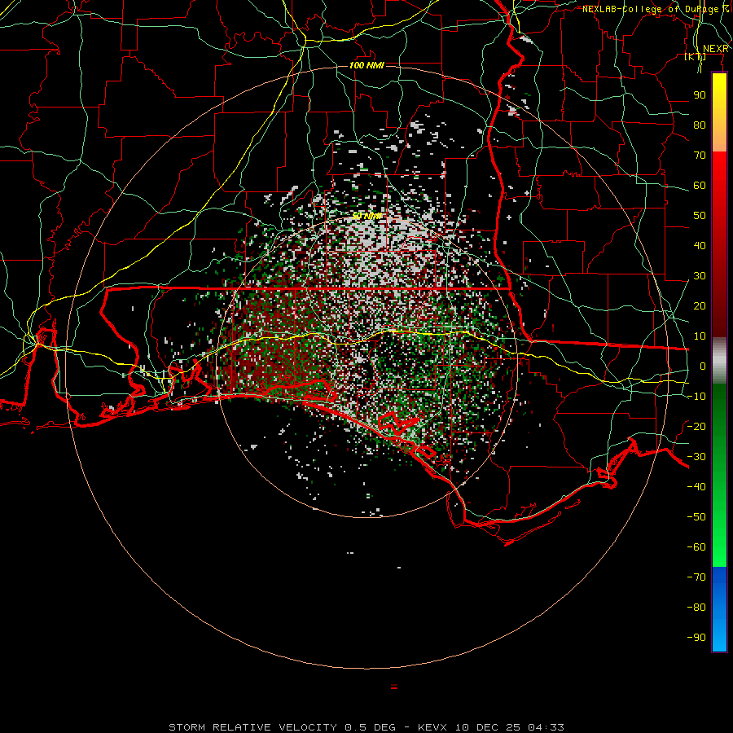Click the -90 scale label

click(x=696, y=637)
